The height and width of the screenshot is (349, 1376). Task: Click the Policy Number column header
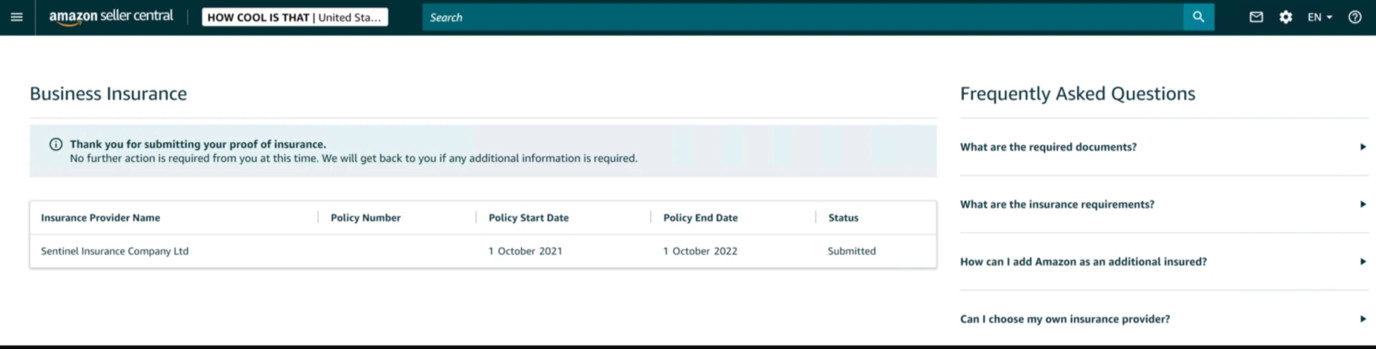[x=365, y=218]
